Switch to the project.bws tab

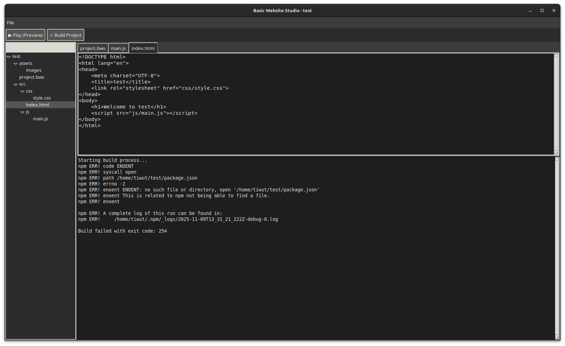click(x=93, y=48)
